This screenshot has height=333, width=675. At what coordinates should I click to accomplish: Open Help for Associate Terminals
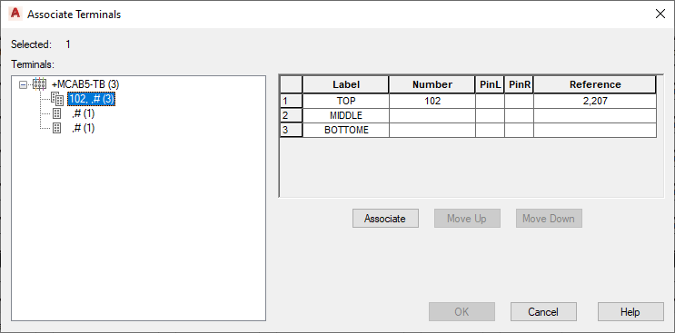pyautogui.click(x=630, y=311)
